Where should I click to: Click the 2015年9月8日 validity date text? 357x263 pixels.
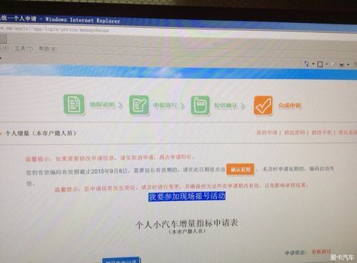(x=109, y=171)
